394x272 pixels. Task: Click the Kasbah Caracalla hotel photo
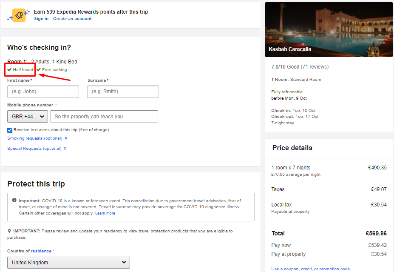[329, 30]
